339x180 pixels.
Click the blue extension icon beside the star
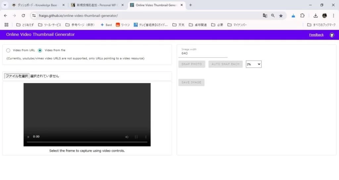pos(293,15)
